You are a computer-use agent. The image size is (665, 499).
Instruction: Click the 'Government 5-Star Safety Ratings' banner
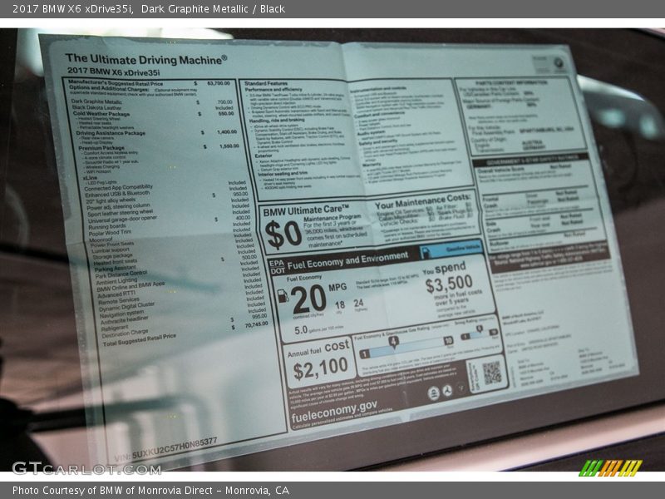tap(532, 160)
